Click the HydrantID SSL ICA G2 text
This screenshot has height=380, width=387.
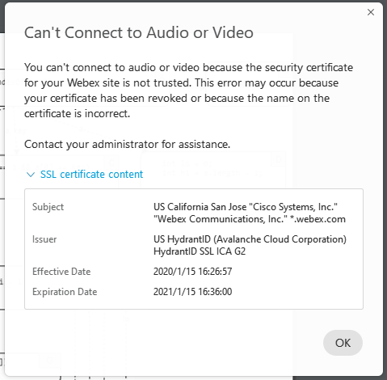(x=200, y=251)
